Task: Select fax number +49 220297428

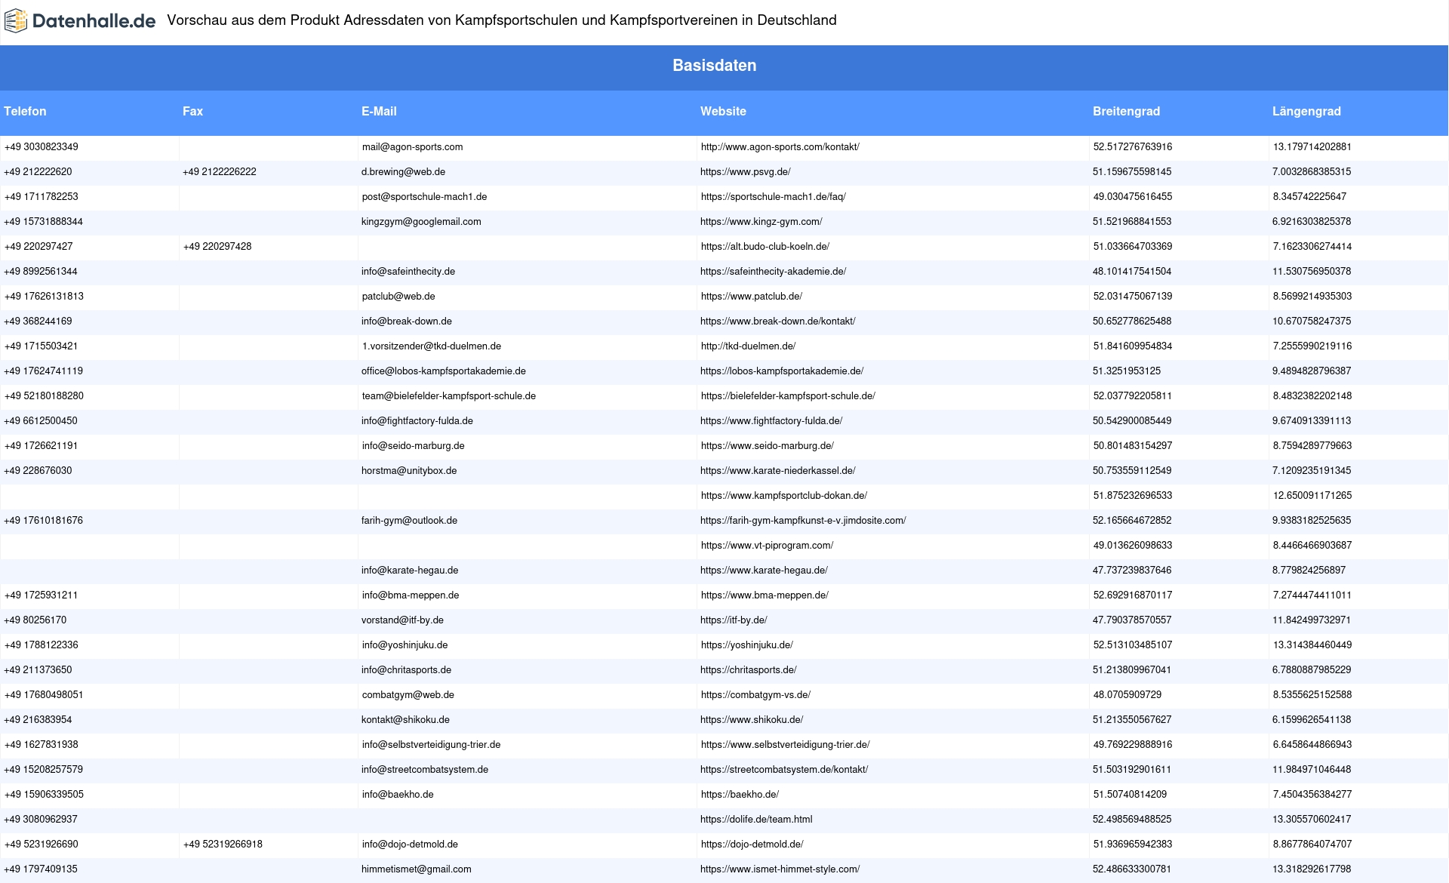Action: [x=217, y=247]
